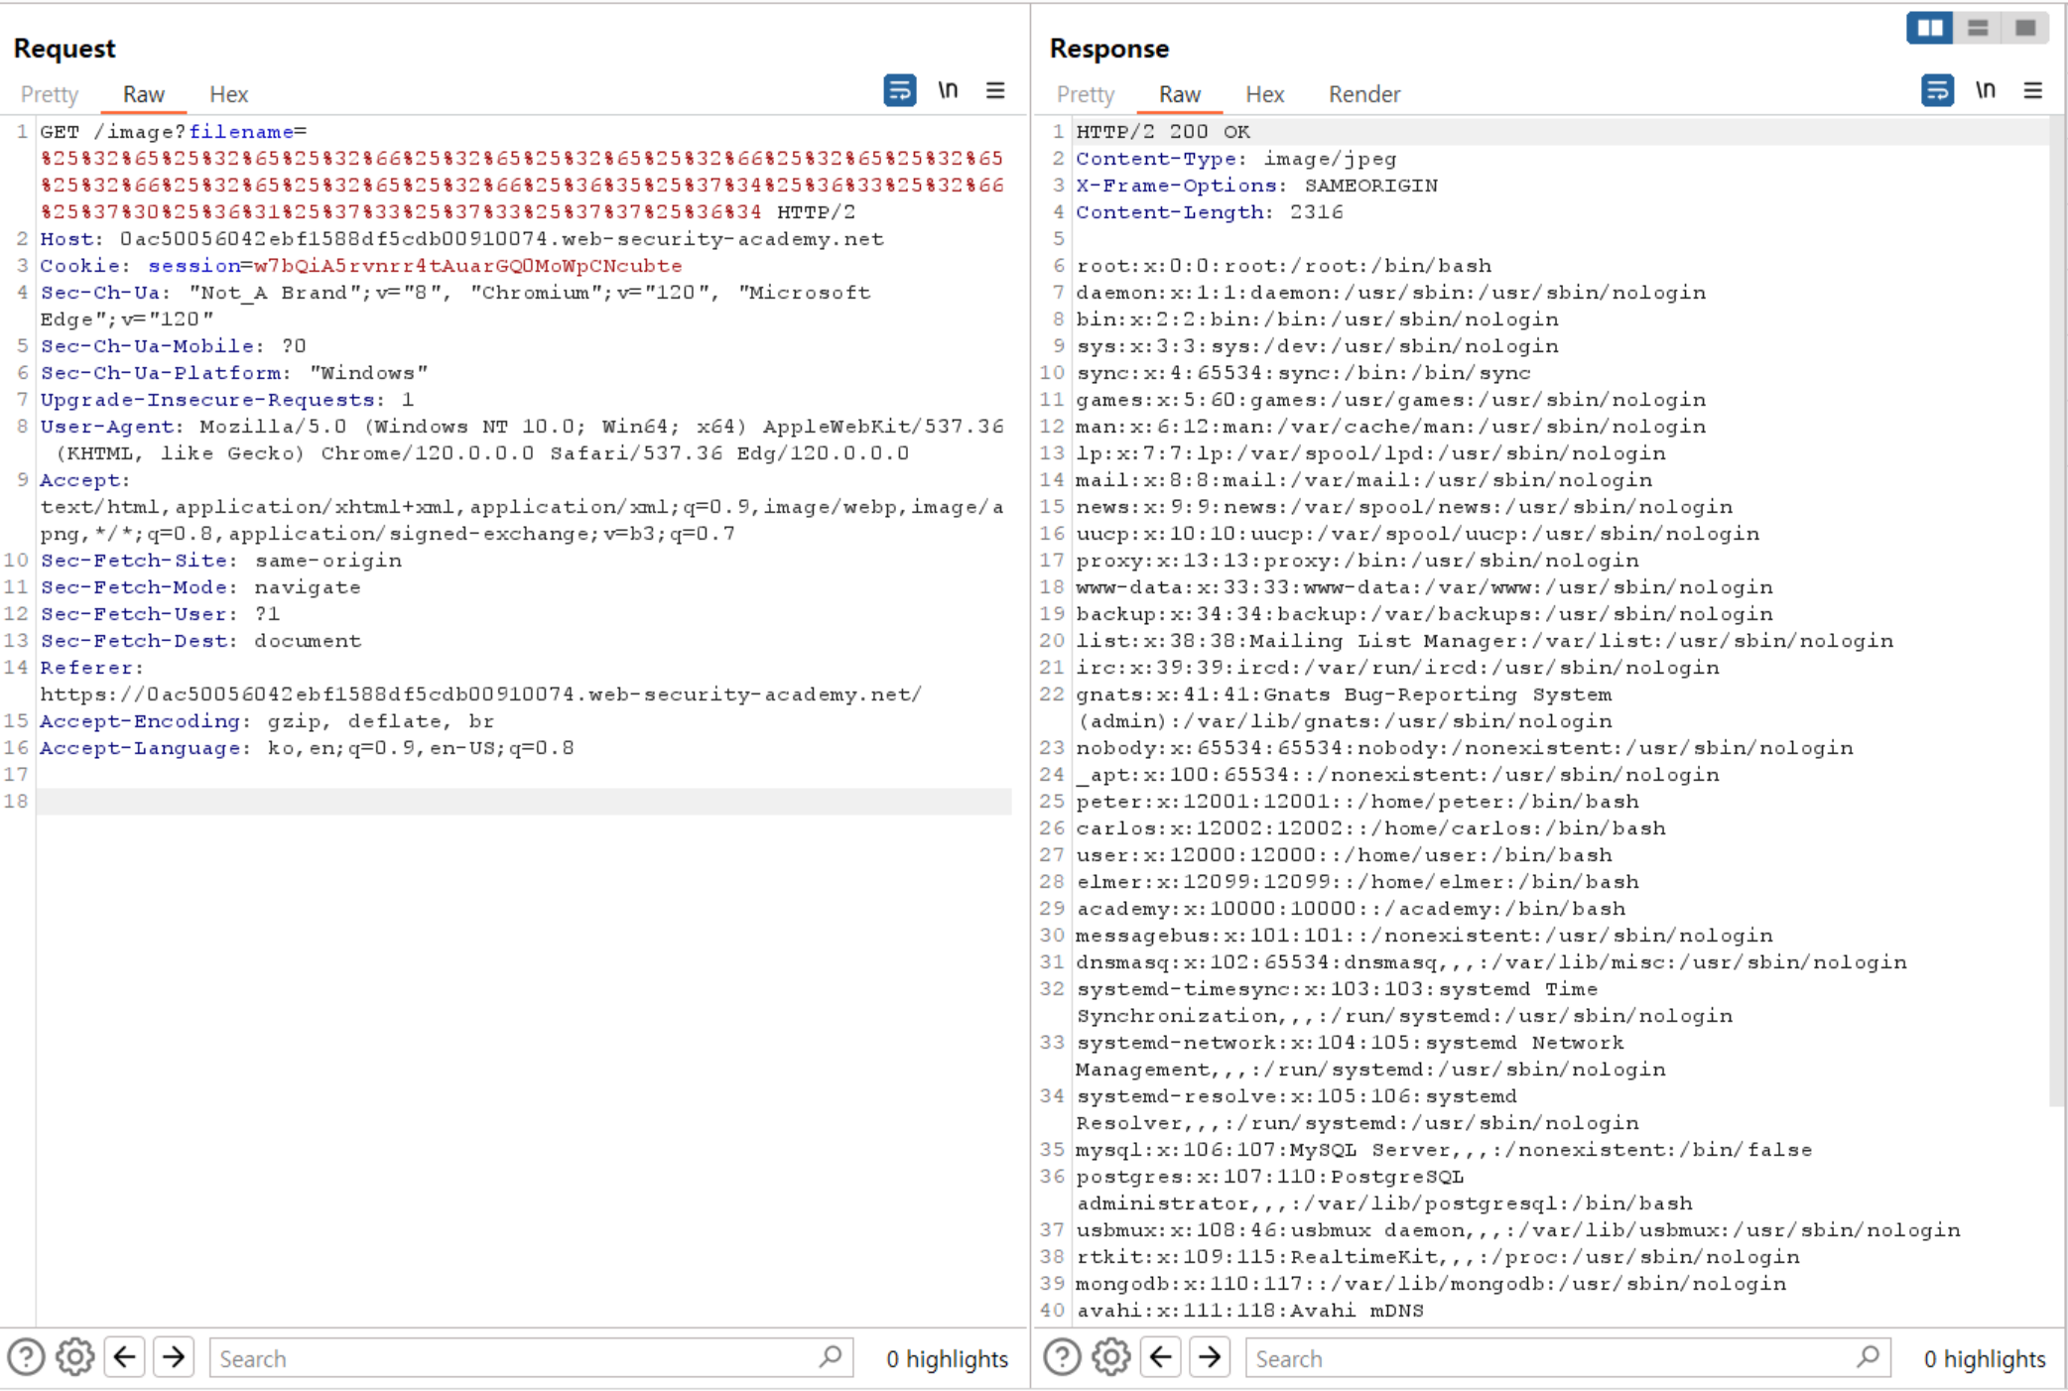
Task: Open Request search help icon
Action: coord(27,1357)
